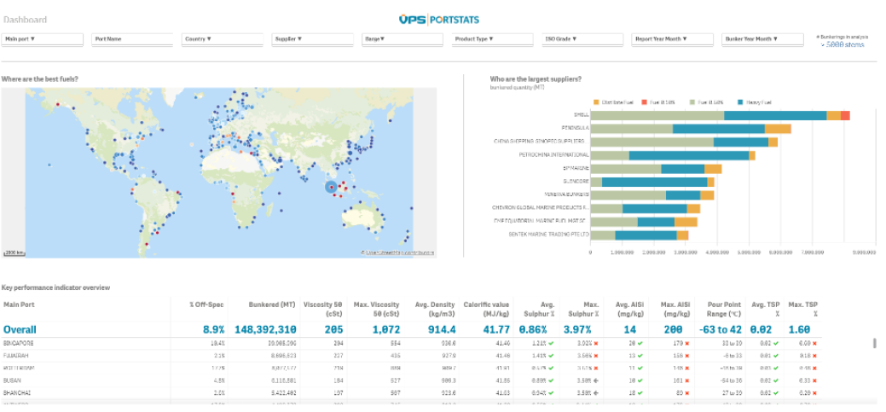The image size is (886, 412).
Task: Open the Product Type filter
Action: coord(492,39)
